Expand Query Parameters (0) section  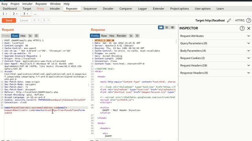click(x=215, y=43)
